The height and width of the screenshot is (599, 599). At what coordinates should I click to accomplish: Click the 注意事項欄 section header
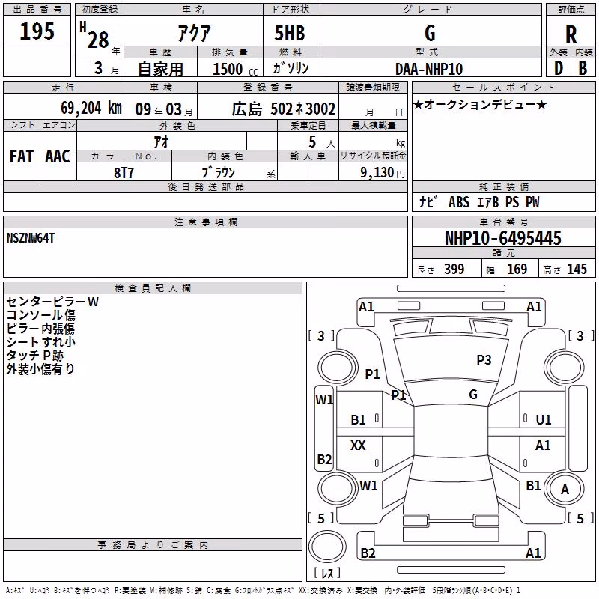[x=205, y=222]
